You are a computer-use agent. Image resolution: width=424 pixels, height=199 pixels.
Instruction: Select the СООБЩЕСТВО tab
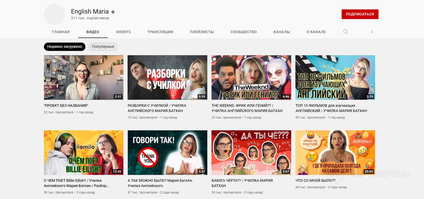pyautogui.click(x=243, y=32)
